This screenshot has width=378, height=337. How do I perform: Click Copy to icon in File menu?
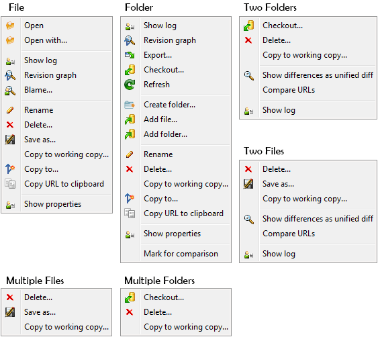[10, 168]
